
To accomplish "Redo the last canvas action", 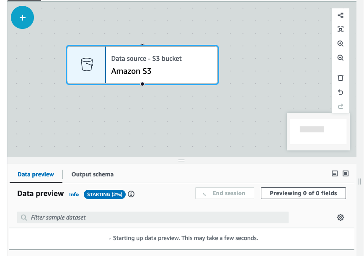I will click(340, 106).
